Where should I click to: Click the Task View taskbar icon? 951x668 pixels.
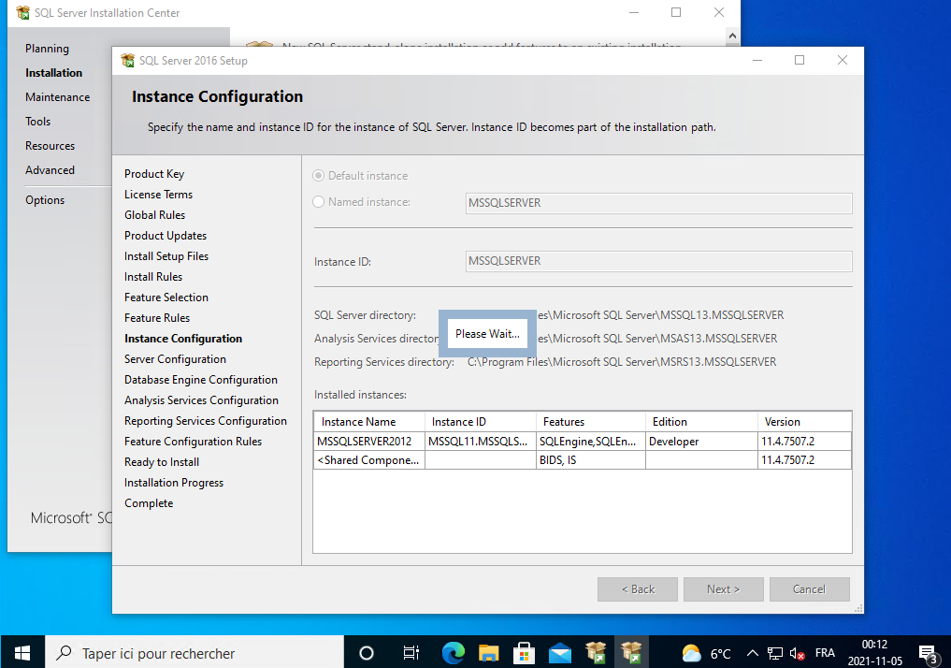tap(411, 652)
